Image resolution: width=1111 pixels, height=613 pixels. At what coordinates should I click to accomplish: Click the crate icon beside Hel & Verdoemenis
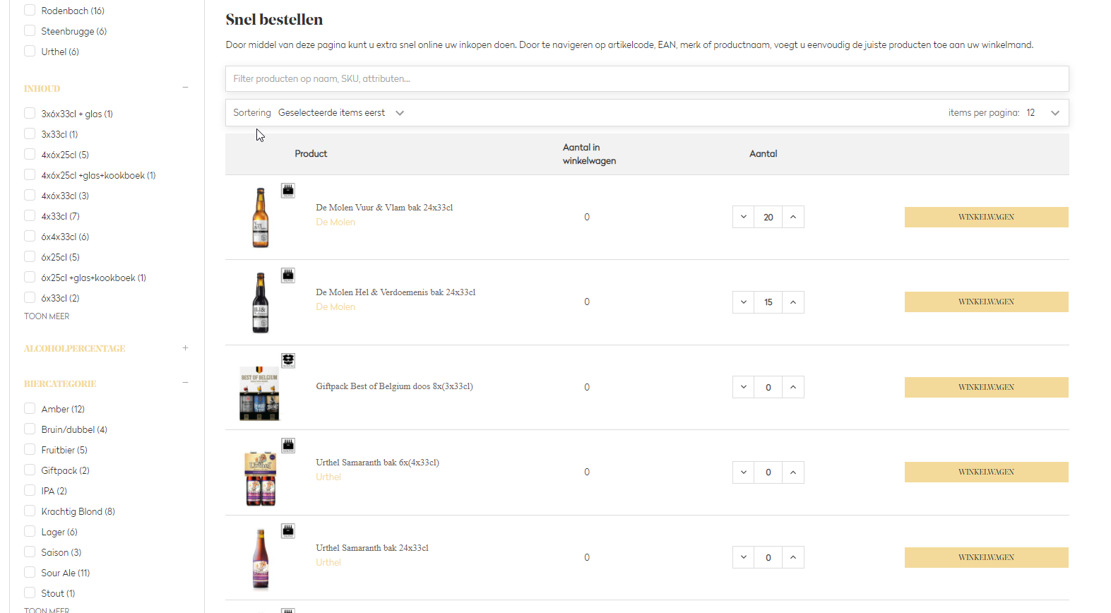pos(288,275)
